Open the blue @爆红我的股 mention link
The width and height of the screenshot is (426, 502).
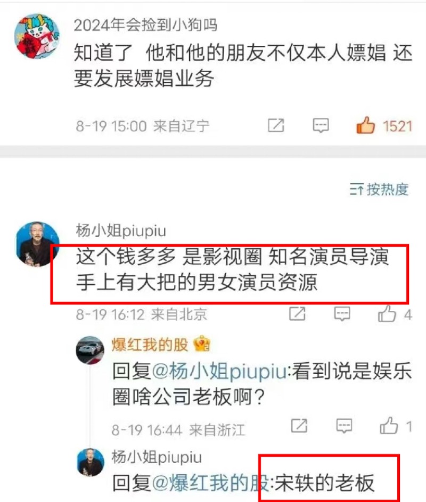(x=210, y=483)
